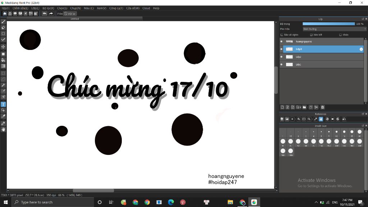Expand the add-layer dropdown arrow in Layer panel
This screenshot has height=207, width=368.
pos(300,107)
